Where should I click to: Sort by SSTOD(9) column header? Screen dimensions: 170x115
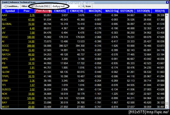coord(143,11)
